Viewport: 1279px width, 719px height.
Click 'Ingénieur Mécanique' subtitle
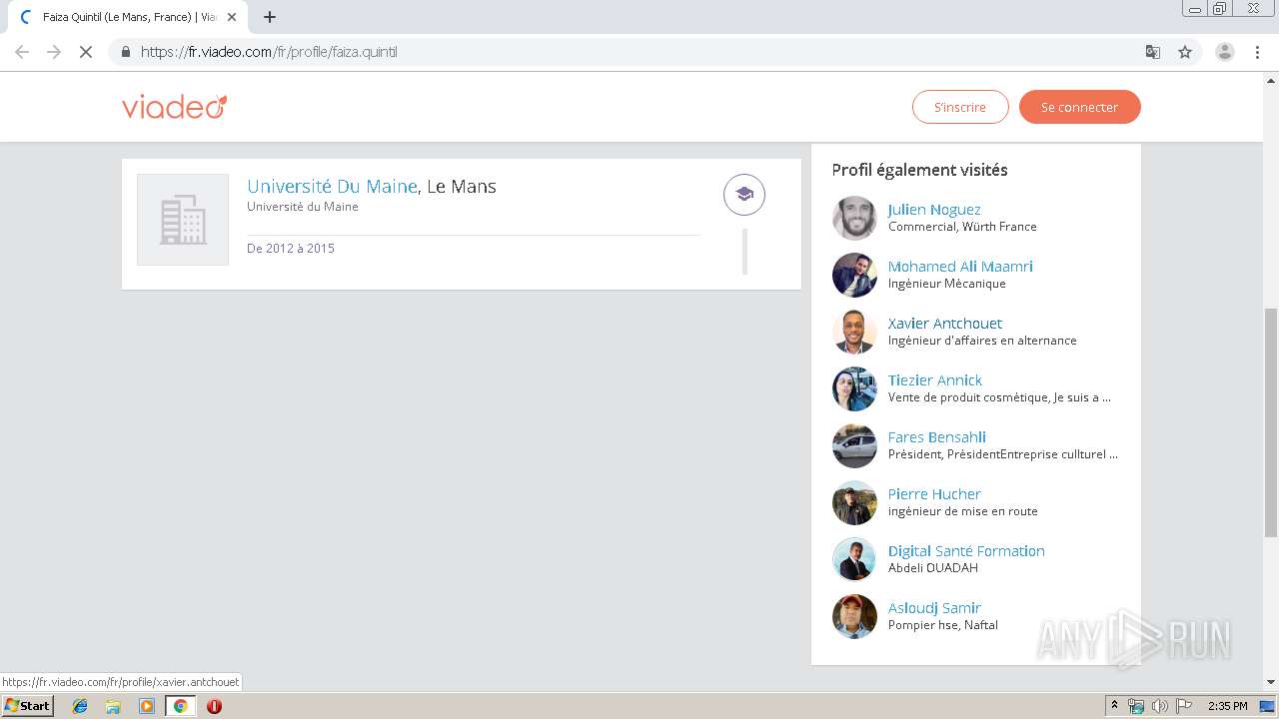pos(947,284)
